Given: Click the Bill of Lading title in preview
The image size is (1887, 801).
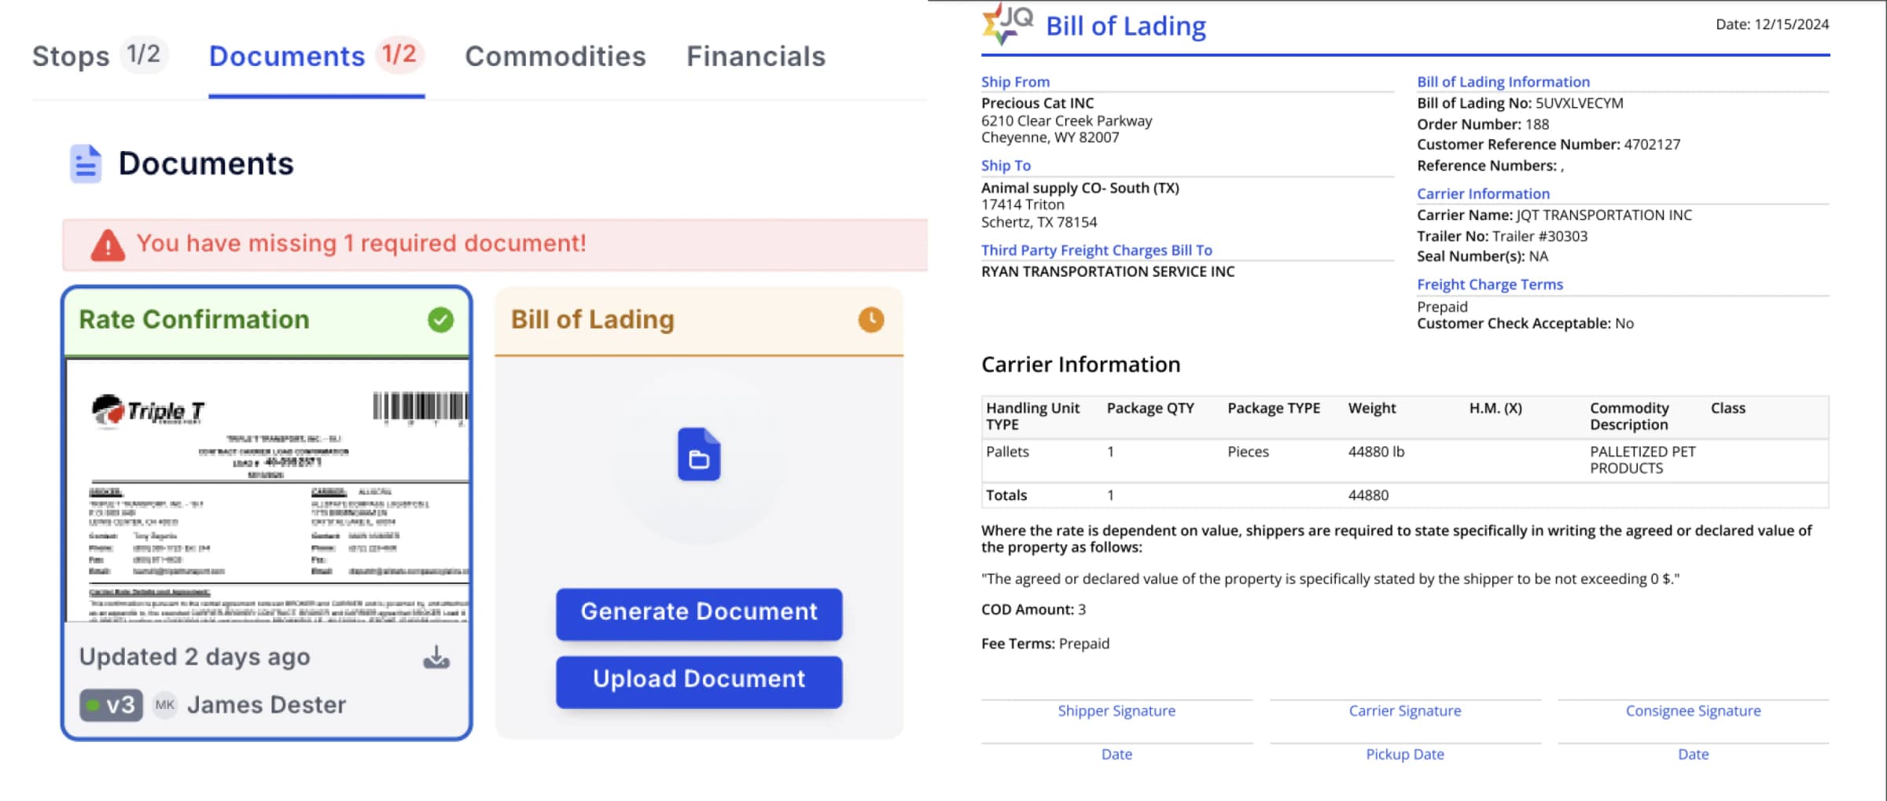Looking at the screenshot, I should (x=1126, y=26).
